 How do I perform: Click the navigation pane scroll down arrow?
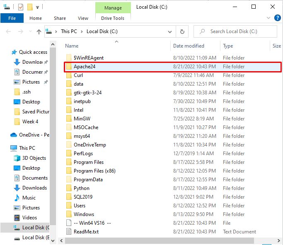53,241
